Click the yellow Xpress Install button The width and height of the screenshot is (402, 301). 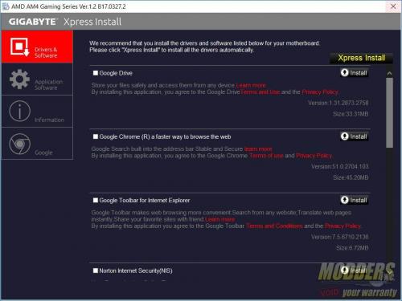tap(361, 58)
